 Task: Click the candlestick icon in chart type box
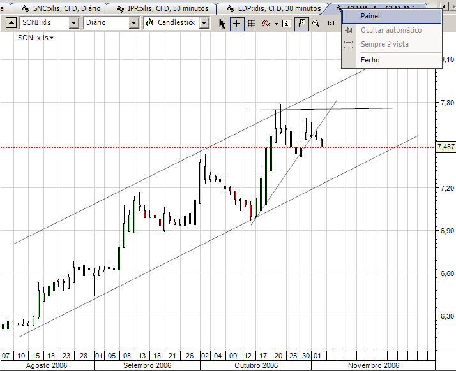(x=149, y=22)
